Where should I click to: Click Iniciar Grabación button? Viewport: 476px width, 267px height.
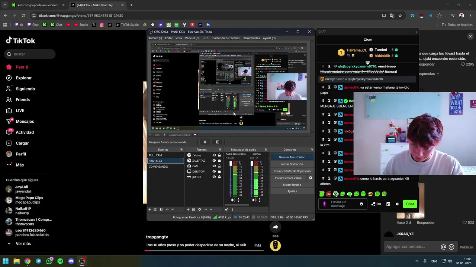(x=292, y=164)
